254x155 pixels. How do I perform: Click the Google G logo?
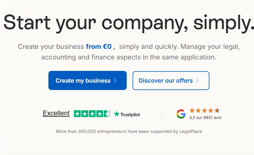(181, 114)
